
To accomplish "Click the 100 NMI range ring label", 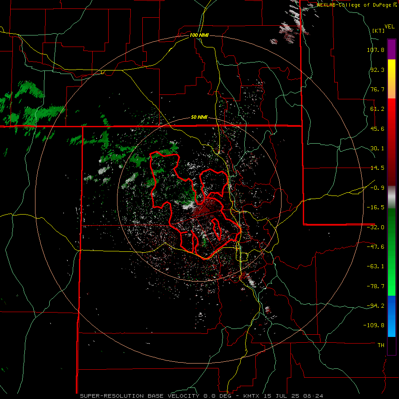I will point(199,35).
